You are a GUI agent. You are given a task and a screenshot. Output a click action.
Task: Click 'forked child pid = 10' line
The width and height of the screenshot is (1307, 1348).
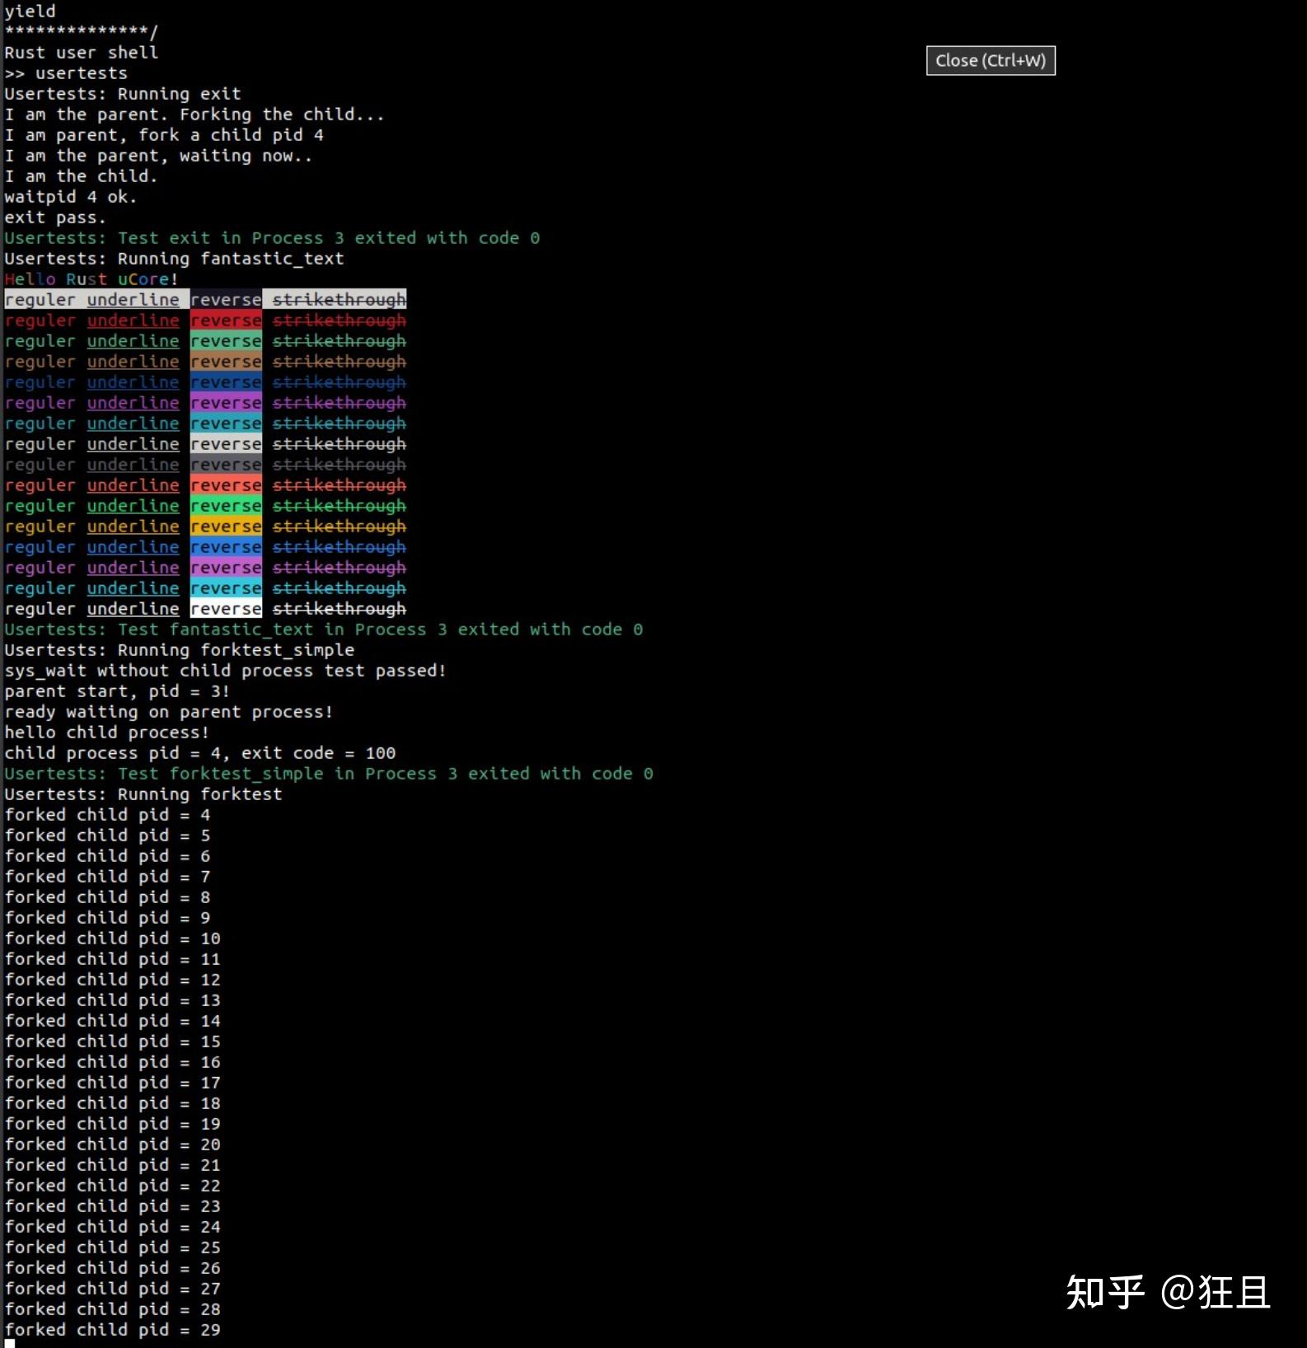point(113,938)
